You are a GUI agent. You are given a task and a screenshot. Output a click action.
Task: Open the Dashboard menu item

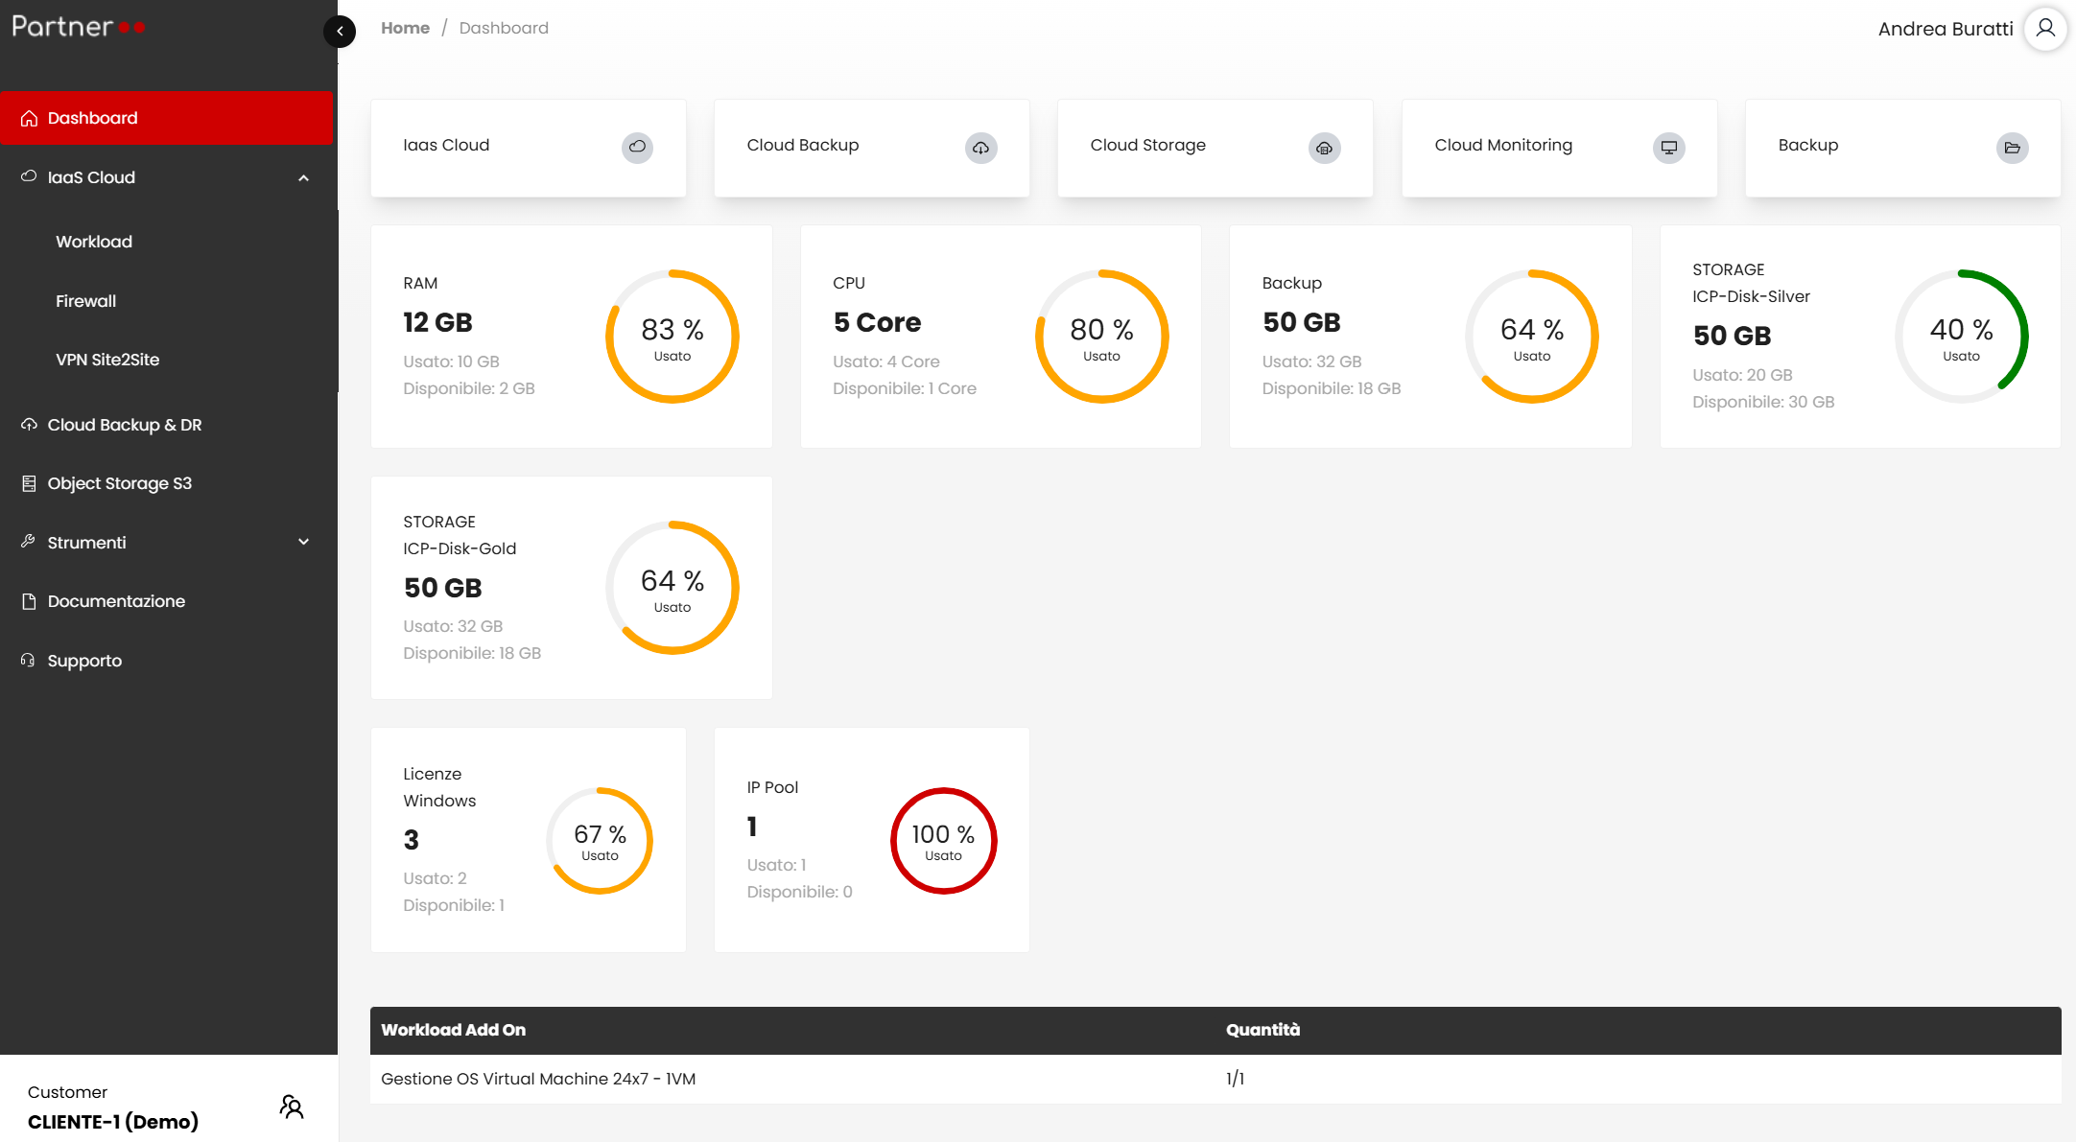[167, 118]
